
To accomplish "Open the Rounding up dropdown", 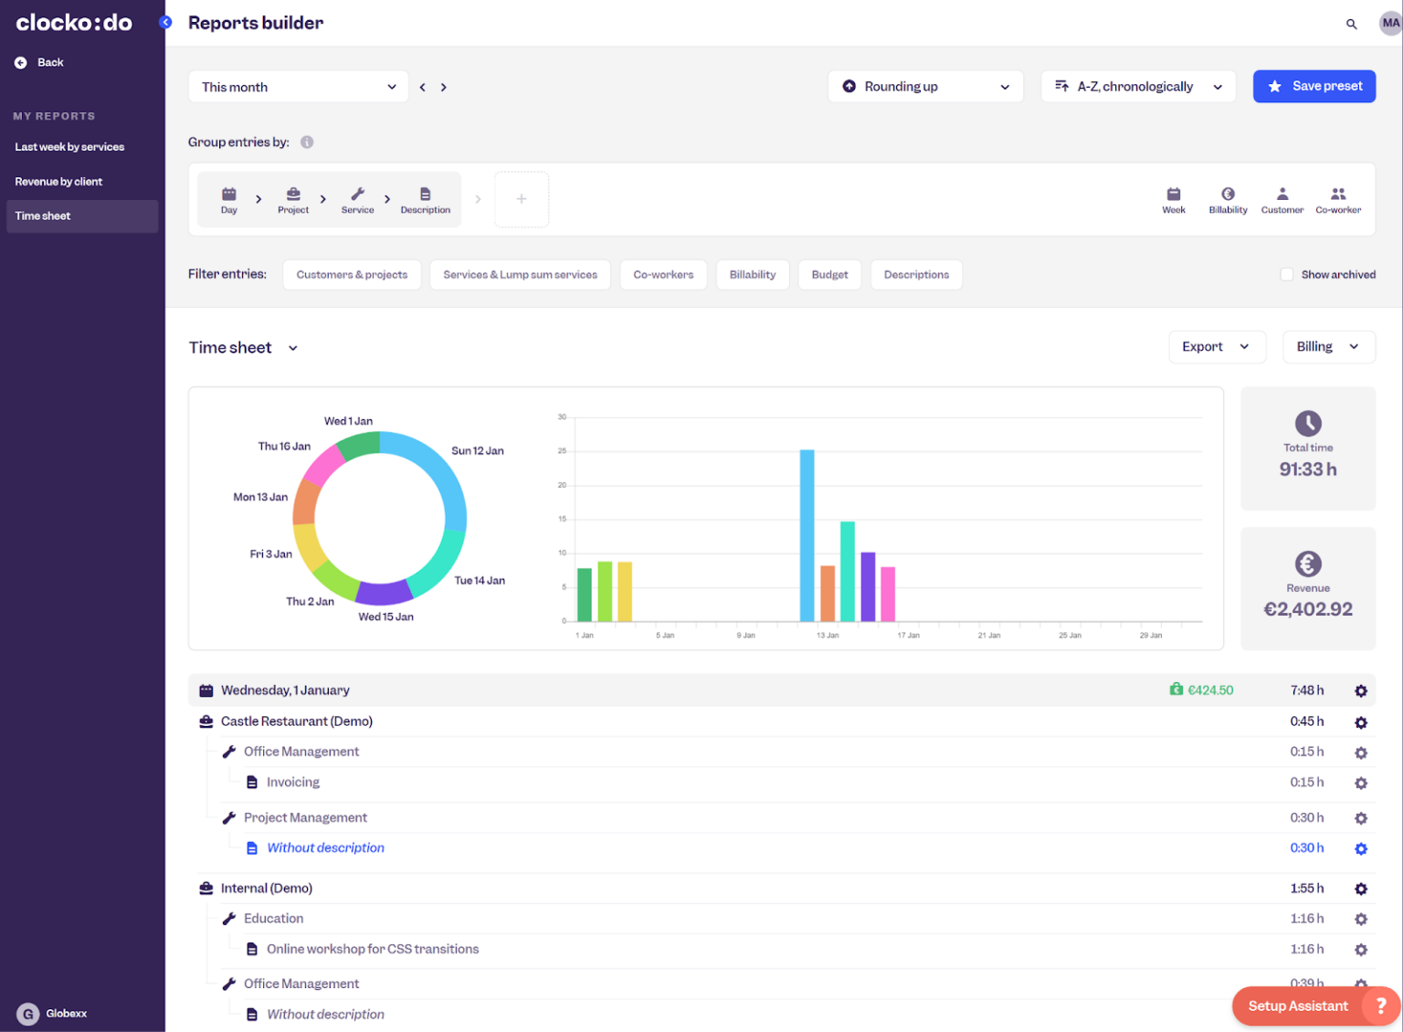I will (x=924, y=86).
